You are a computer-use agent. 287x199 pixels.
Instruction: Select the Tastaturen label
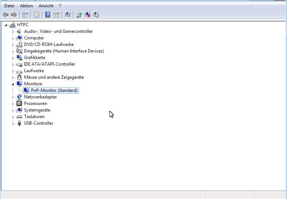[x=34, y=117]
